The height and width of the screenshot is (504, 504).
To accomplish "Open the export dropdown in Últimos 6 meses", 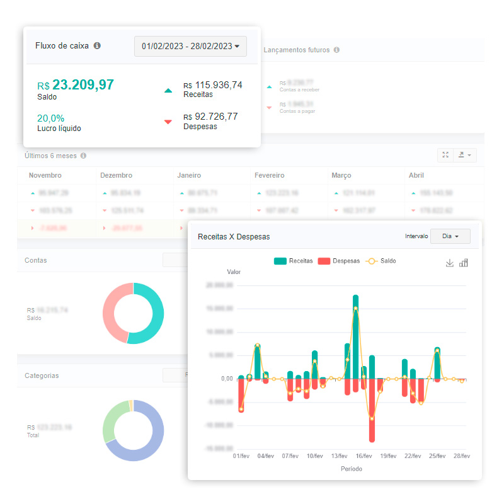I will (x=467, y=155).
